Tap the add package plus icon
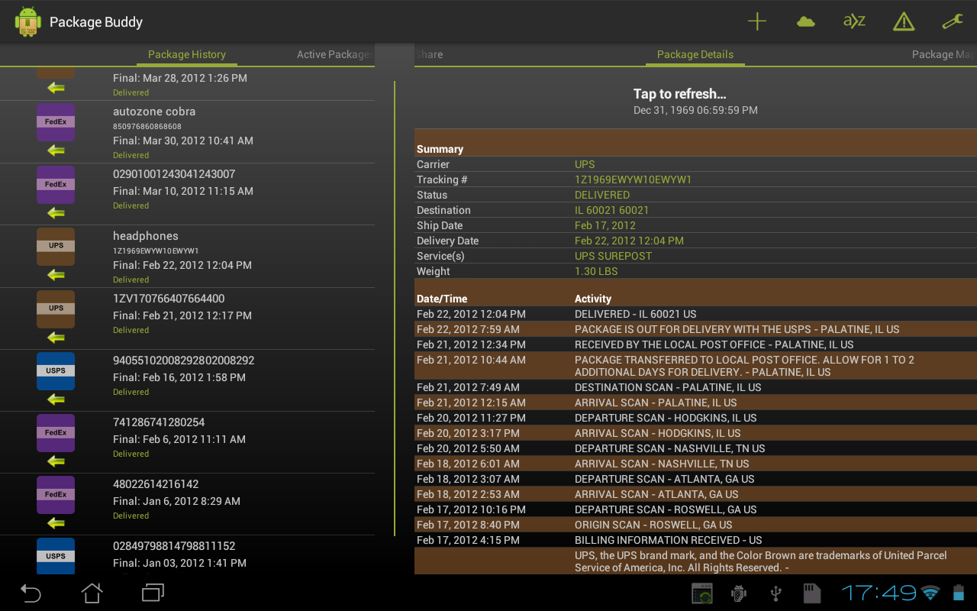The image size is (977, 611). click(x=756, y=21)
